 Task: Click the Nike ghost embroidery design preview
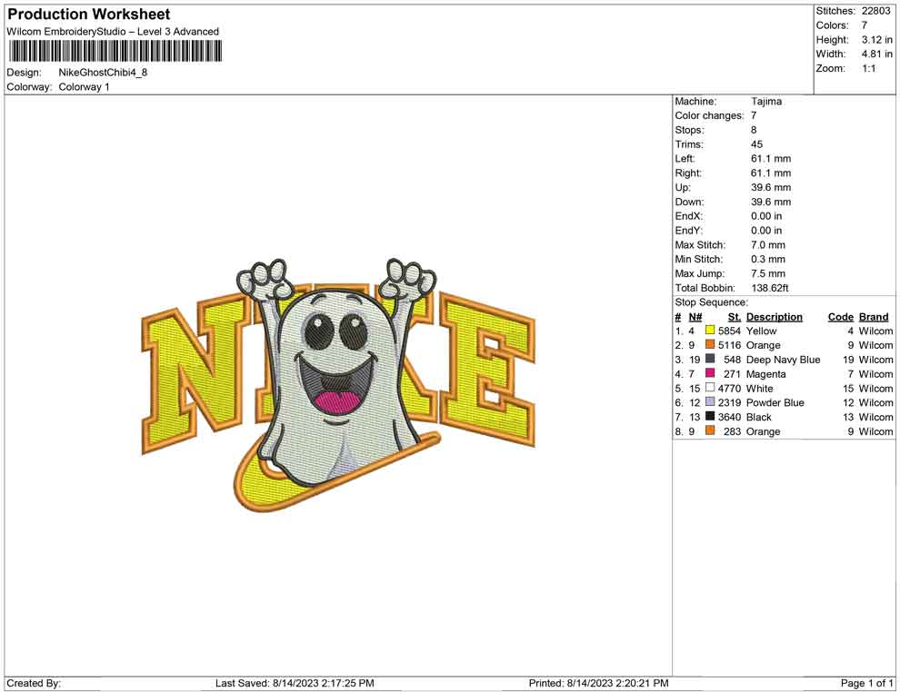tap(338, 385)
